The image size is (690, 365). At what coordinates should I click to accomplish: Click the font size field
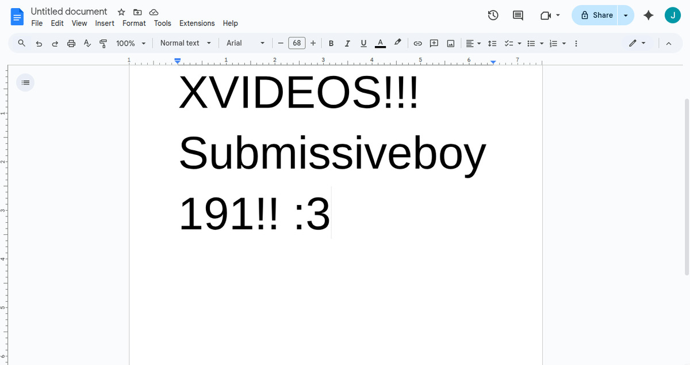point(297,43)
